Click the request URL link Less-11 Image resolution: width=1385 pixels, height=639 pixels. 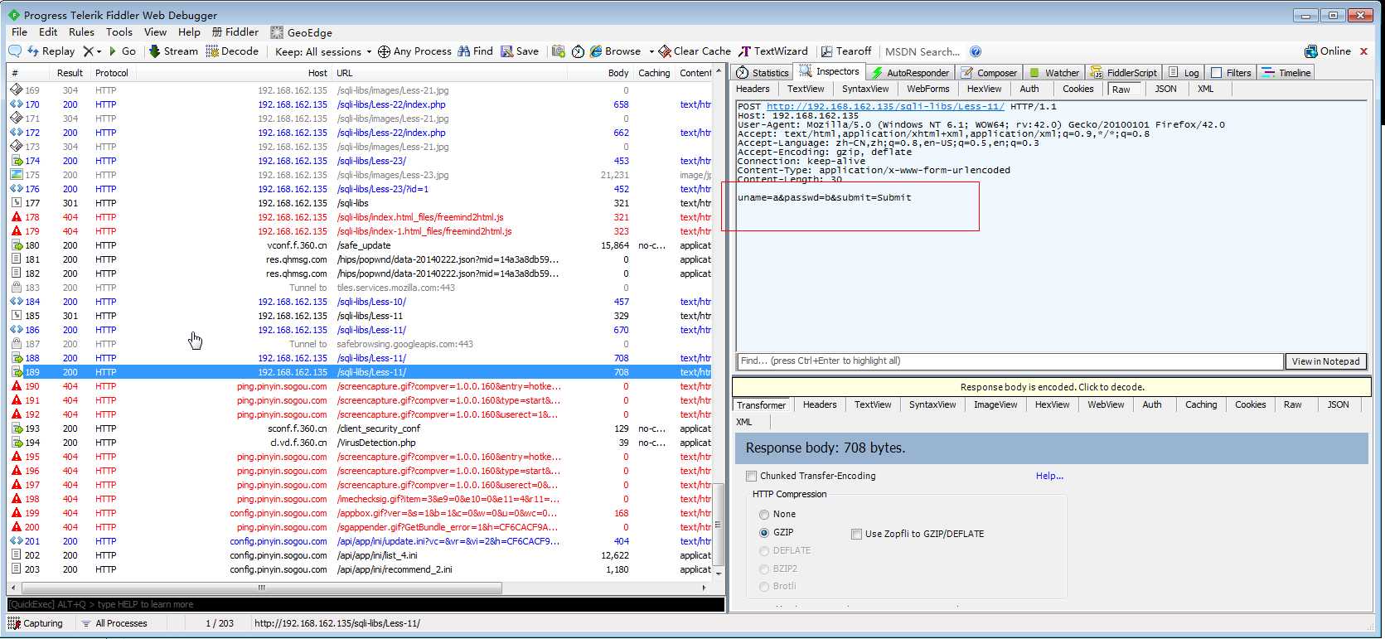click(x=885, y=106)
